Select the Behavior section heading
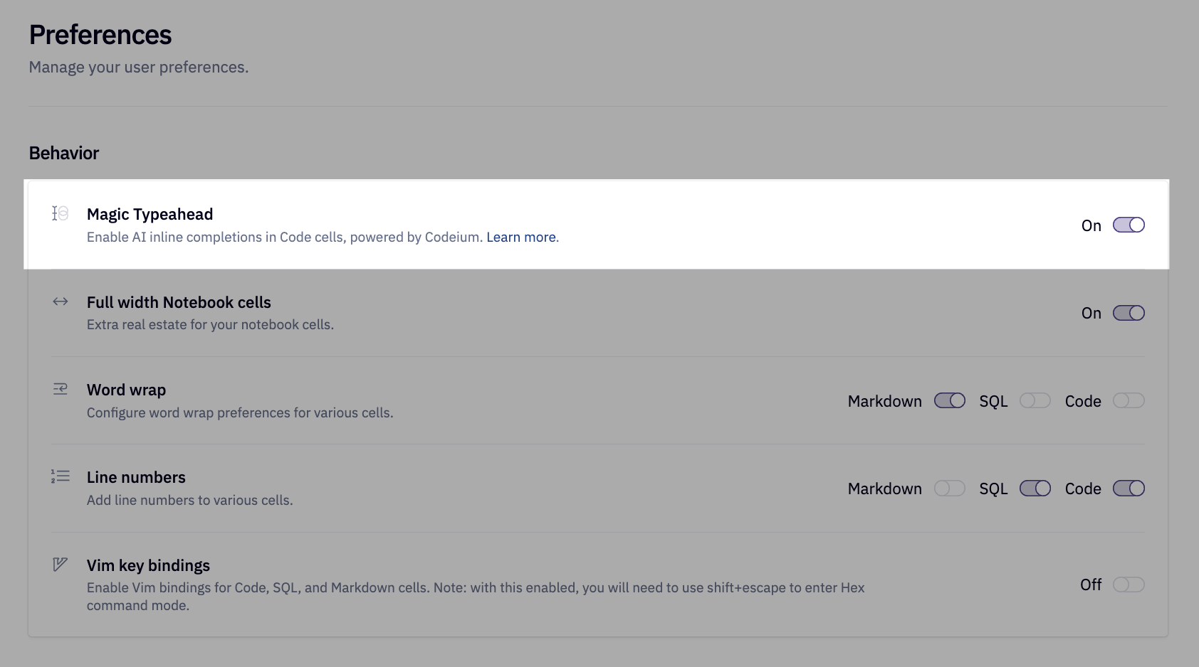1199x667 pixels. pos(64,154)
